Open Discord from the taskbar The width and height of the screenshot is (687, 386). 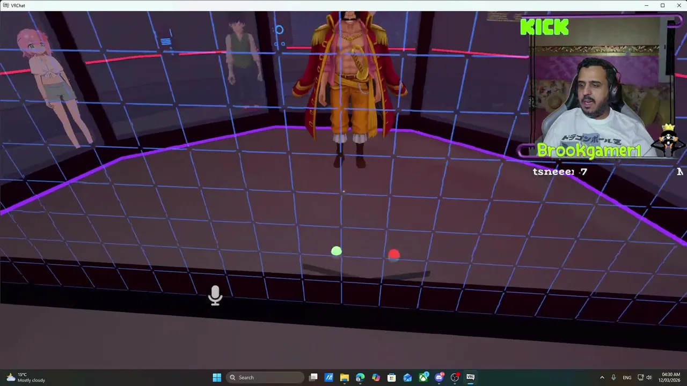439,377
